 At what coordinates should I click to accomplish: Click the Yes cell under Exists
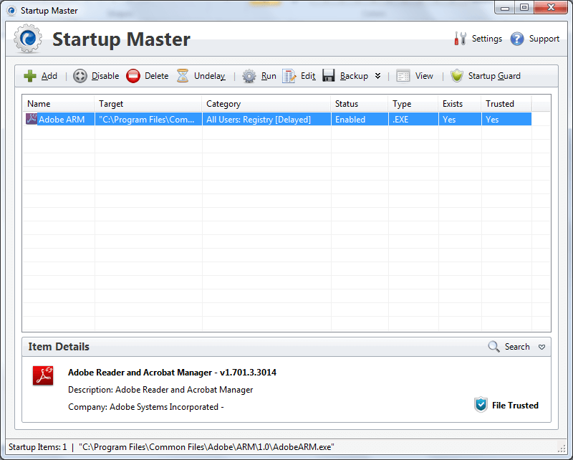pos(460,119)
